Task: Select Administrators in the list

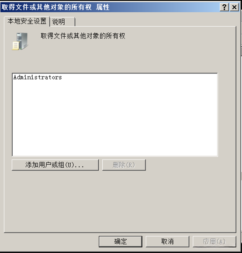Action: point(38,77)
